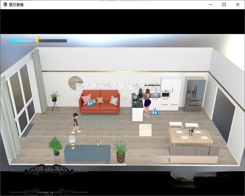Click the blue sideboard cabinet
245x196 pixels.
coord(88,154)
